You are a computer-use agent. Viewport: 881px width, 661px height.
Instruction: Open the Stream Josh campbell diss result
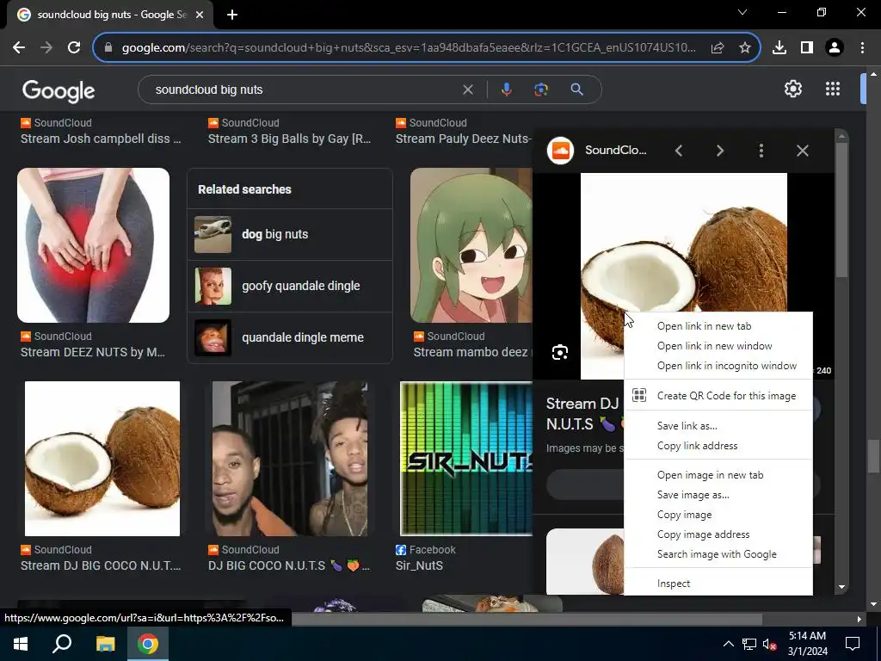click(x=101, y=139)
